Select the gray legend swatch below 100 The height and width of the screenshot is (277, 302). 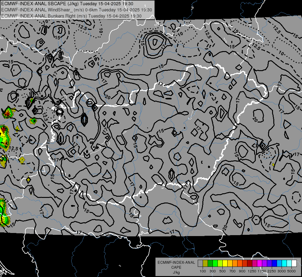click(x=200, y=263)
